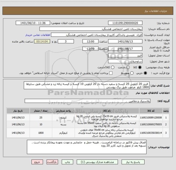Select the خدمت radio button

click(x=128, y=67)
